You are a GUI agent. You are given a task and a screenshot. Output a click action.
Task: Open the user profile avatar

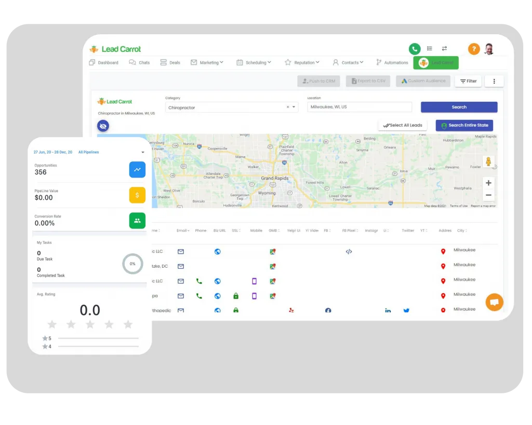(489, 49)
